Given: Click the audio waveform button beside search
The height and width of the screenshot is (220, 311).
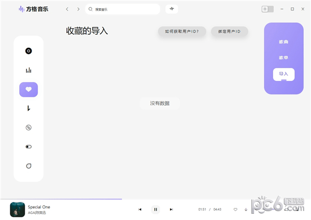Looking at the screenshot, I should [x=172, y=9].
